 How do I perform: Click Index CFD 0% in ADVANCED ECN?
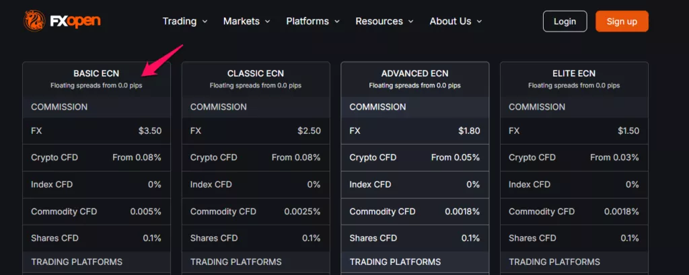(414, 185)
